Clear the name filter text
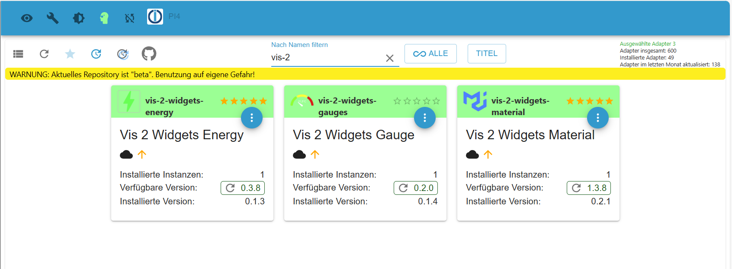Viewport: 732px width, 269px height. [x=390, y=58]
